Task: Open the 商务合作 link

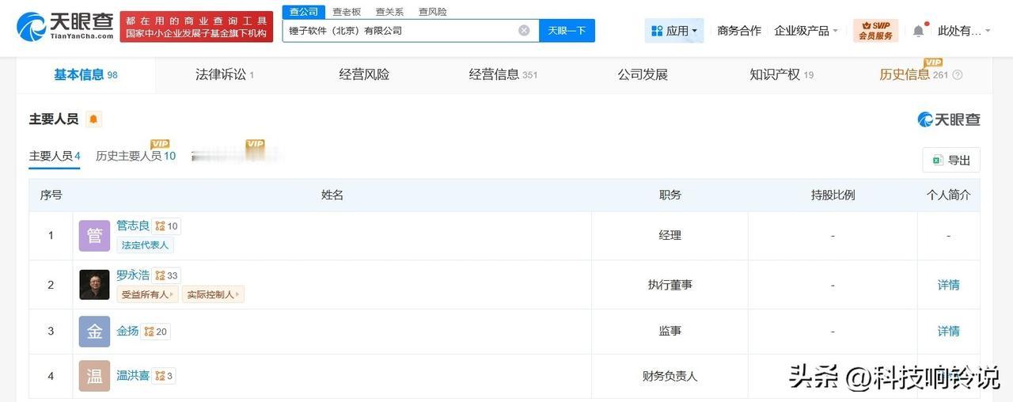Action: click(x=739, y=31)
